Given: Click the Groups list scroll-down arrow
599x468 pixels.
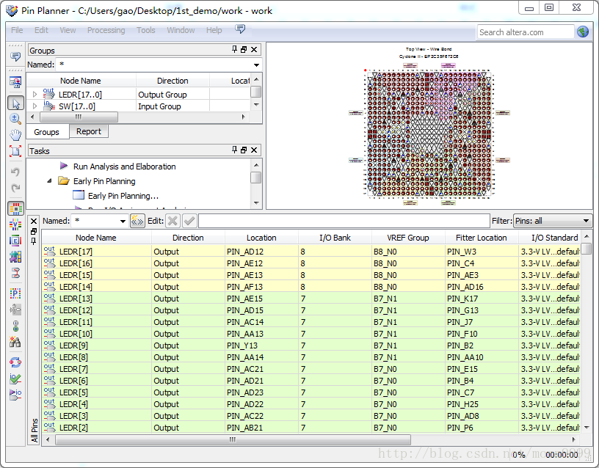Looking at the screenshot, I should point(256,105).
